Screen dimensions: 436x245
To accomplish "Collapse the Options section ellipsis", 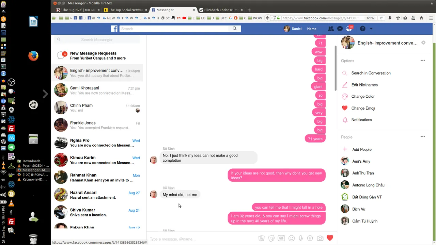I will (423, 61).
